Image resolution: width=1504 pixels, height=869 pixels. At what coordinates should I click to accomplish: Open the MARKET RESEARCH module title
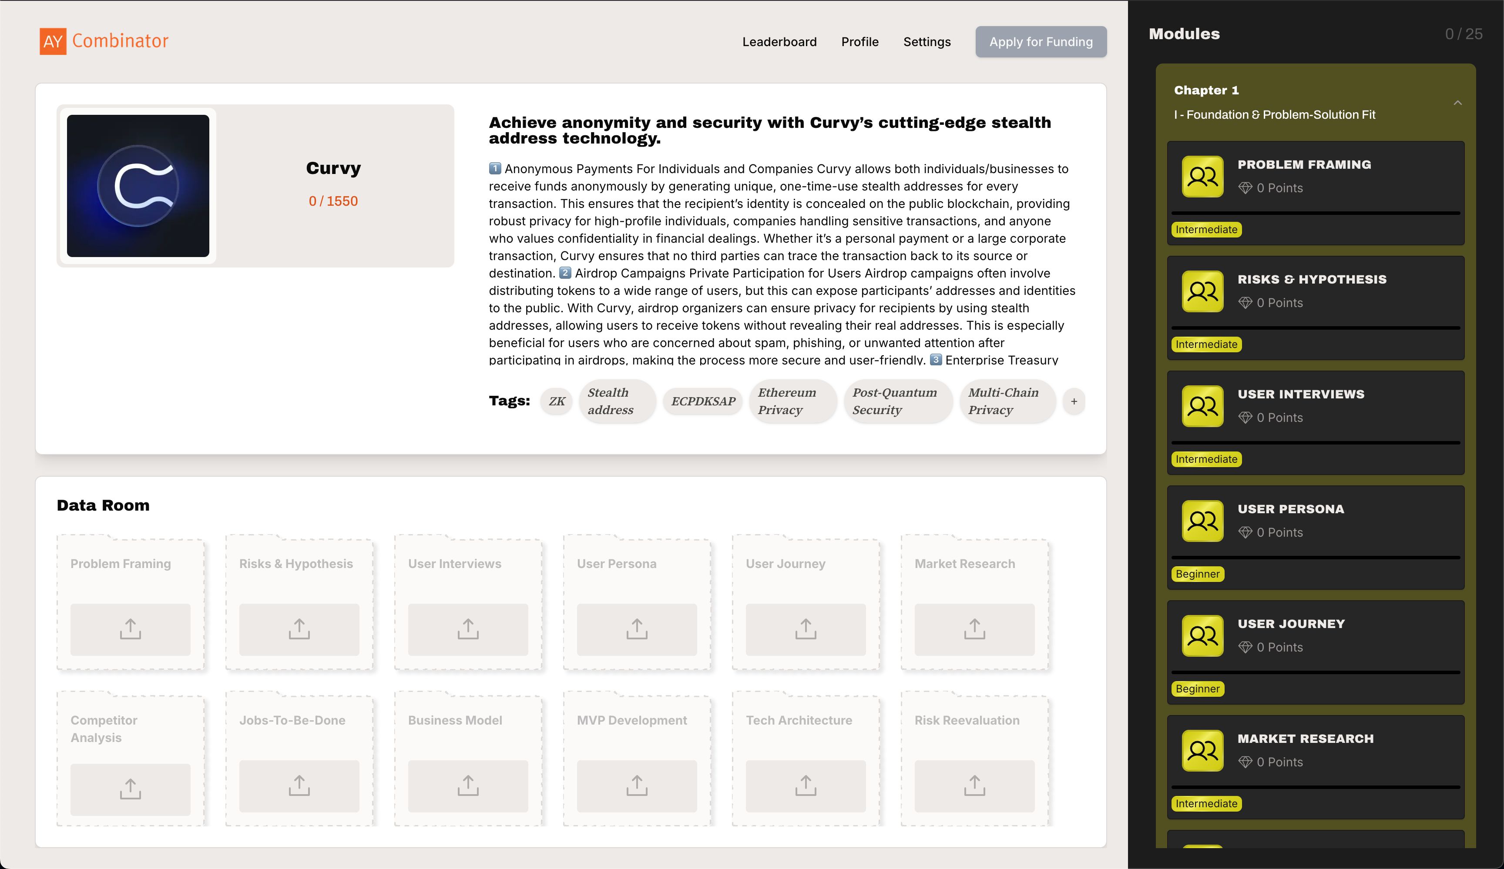click(1305, 739)
